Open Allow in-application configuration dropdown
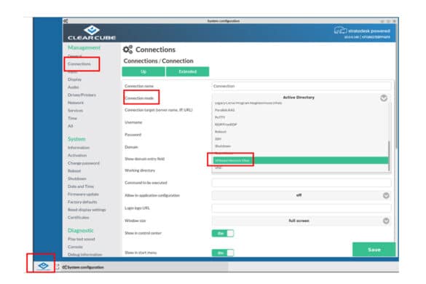The image size is (426, 284). pyautogui.click(x=301, y=195)
